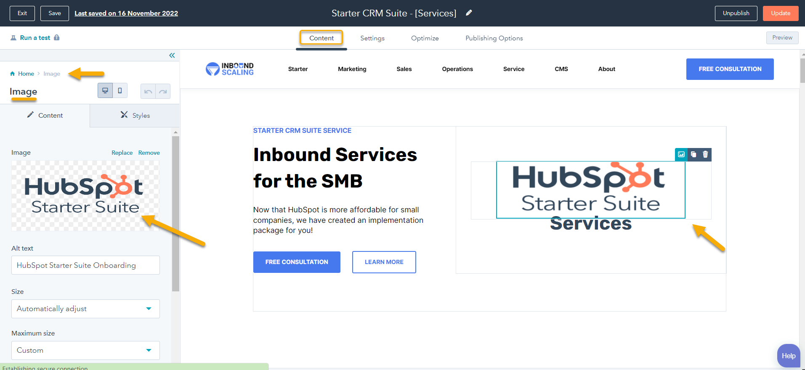Click the pencil icon to rename page

point(469,13)
